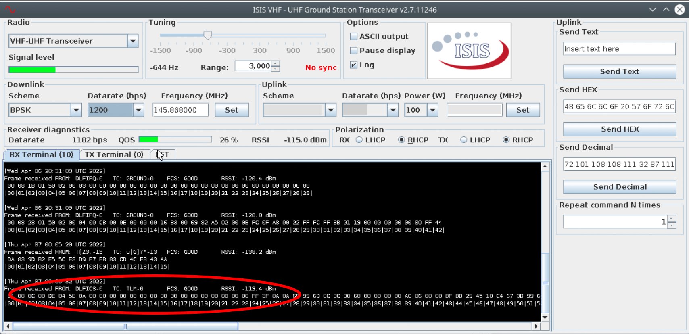Open the downlink 1200 datarate dropdown
This screenshot has width=689, height=334.
point(138,110)
